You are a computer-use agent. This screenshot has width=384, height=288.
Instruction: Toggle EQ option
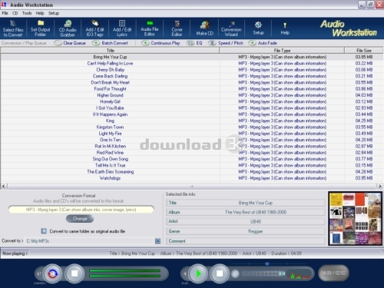click(194, 43)
